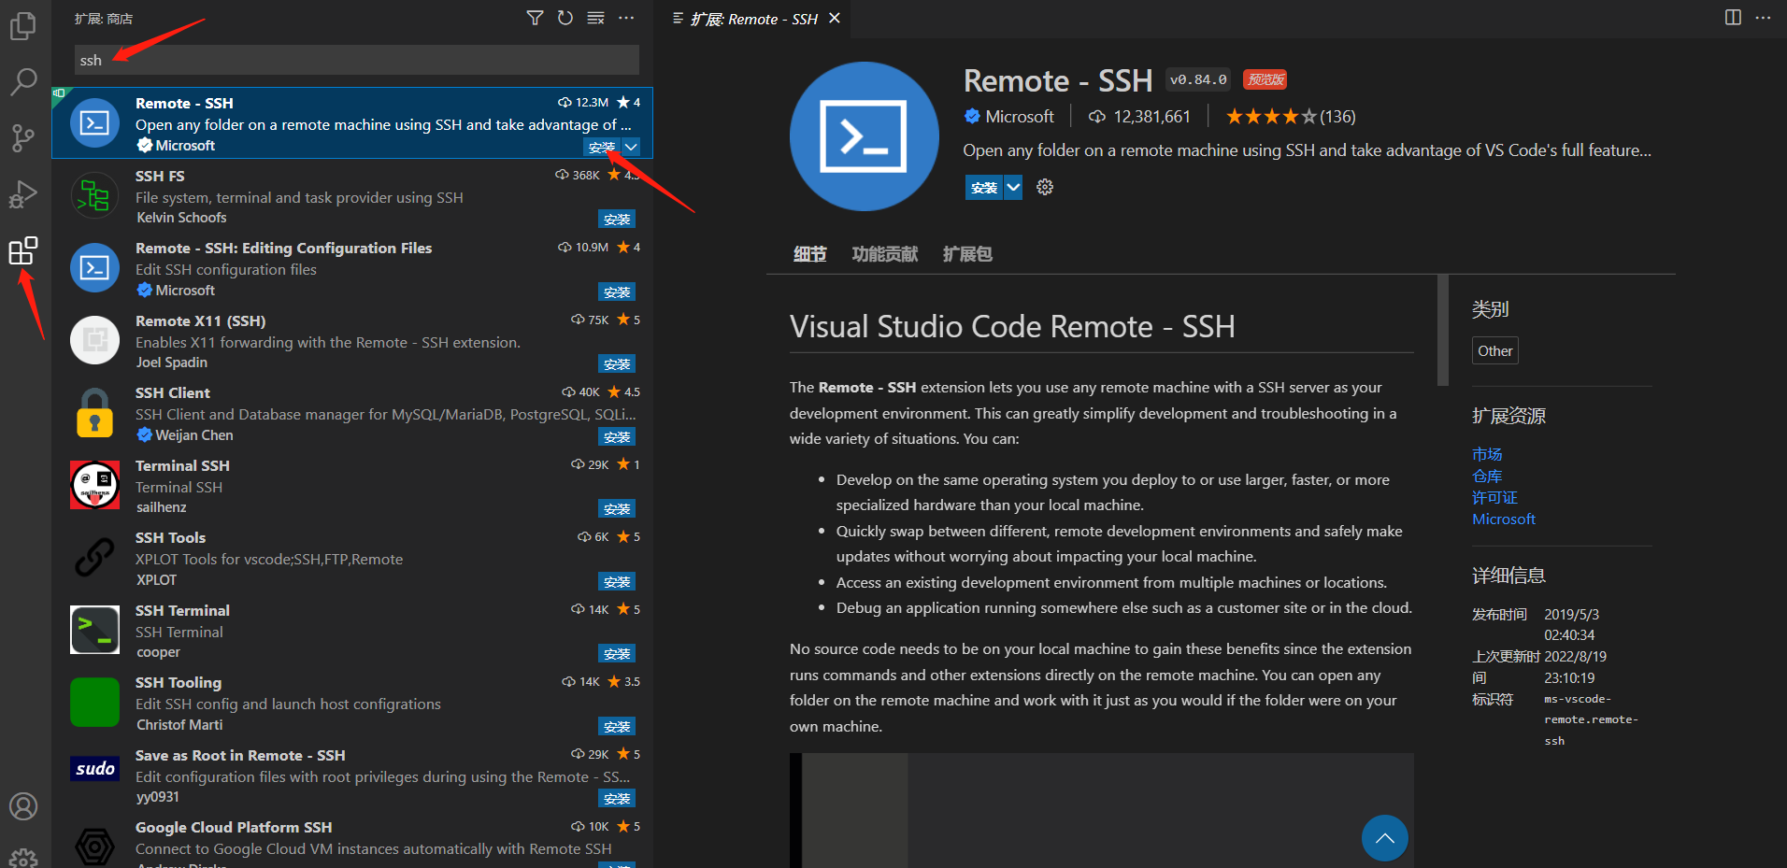Click the scroll-to-top round button
The width and height of the screenshot is (1787, 868).
tap(1384, 838)
